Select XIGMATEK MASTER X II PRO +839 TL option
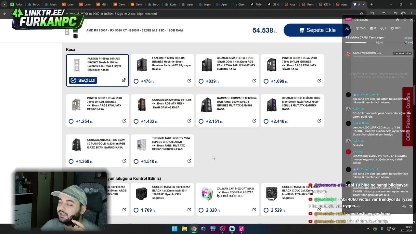This screenshot has height=234, width=416. click(201, 81)
